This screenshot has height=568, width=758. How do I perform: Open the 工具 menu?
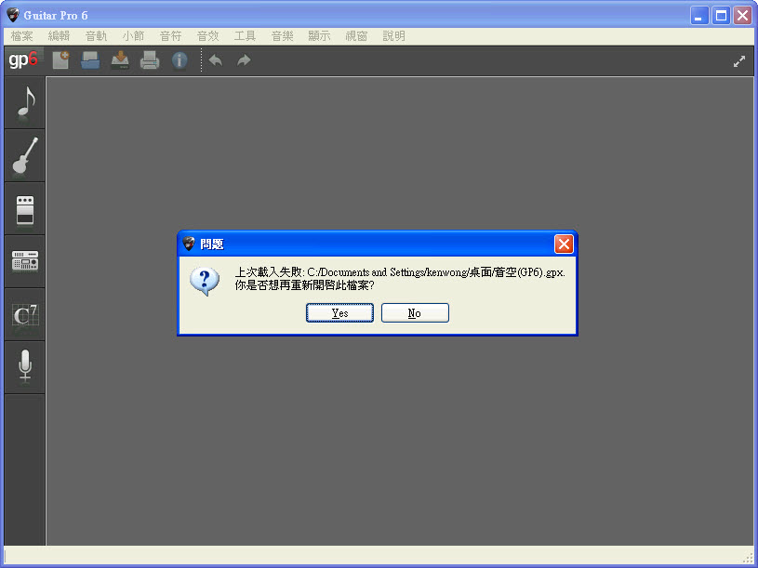(x=246, y=36)
